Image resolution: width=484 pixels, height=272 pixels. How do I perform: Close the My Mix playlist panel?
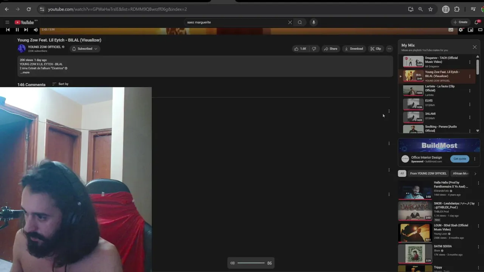[x=475, y=47]
